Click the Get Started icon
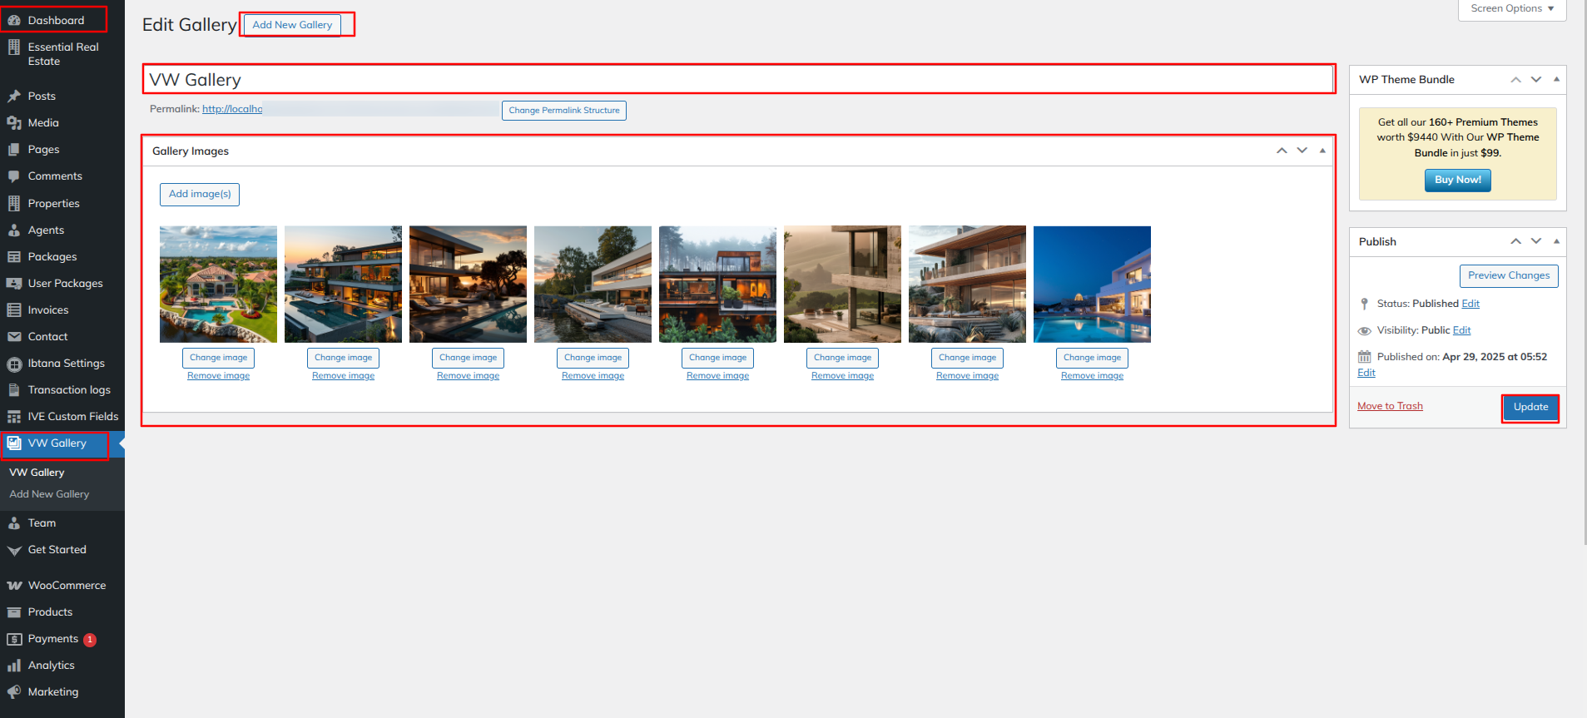The image size is (1587, 718). point(14,550)
